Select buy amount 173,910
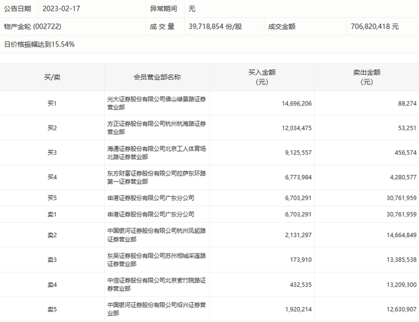 (x=301, y=260)
